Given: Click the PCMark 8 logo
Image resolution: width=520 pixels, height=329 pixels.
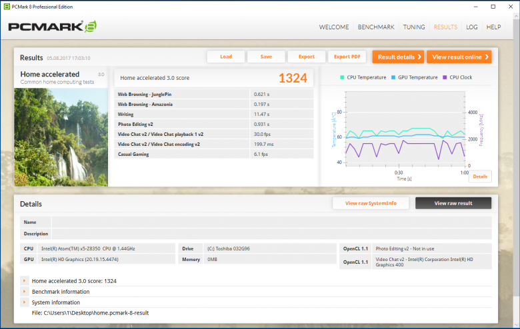Looking at the screenshot, I should click(x=53, y=27).
